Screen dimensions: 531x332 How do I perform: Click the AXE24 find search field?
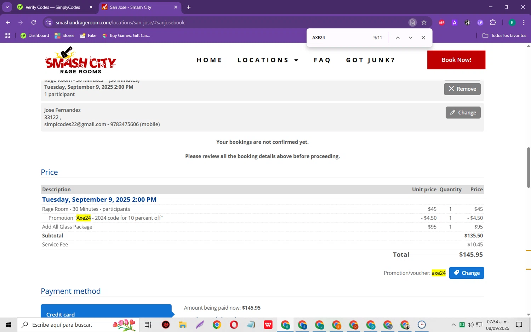coord(340,38)
